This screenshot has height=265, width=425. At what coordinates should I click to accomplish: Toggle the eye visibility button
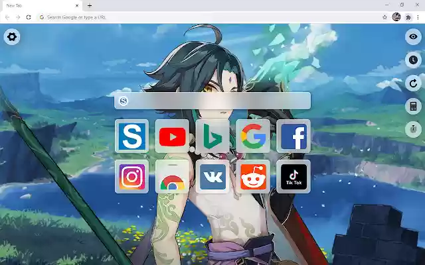point(413,36)
